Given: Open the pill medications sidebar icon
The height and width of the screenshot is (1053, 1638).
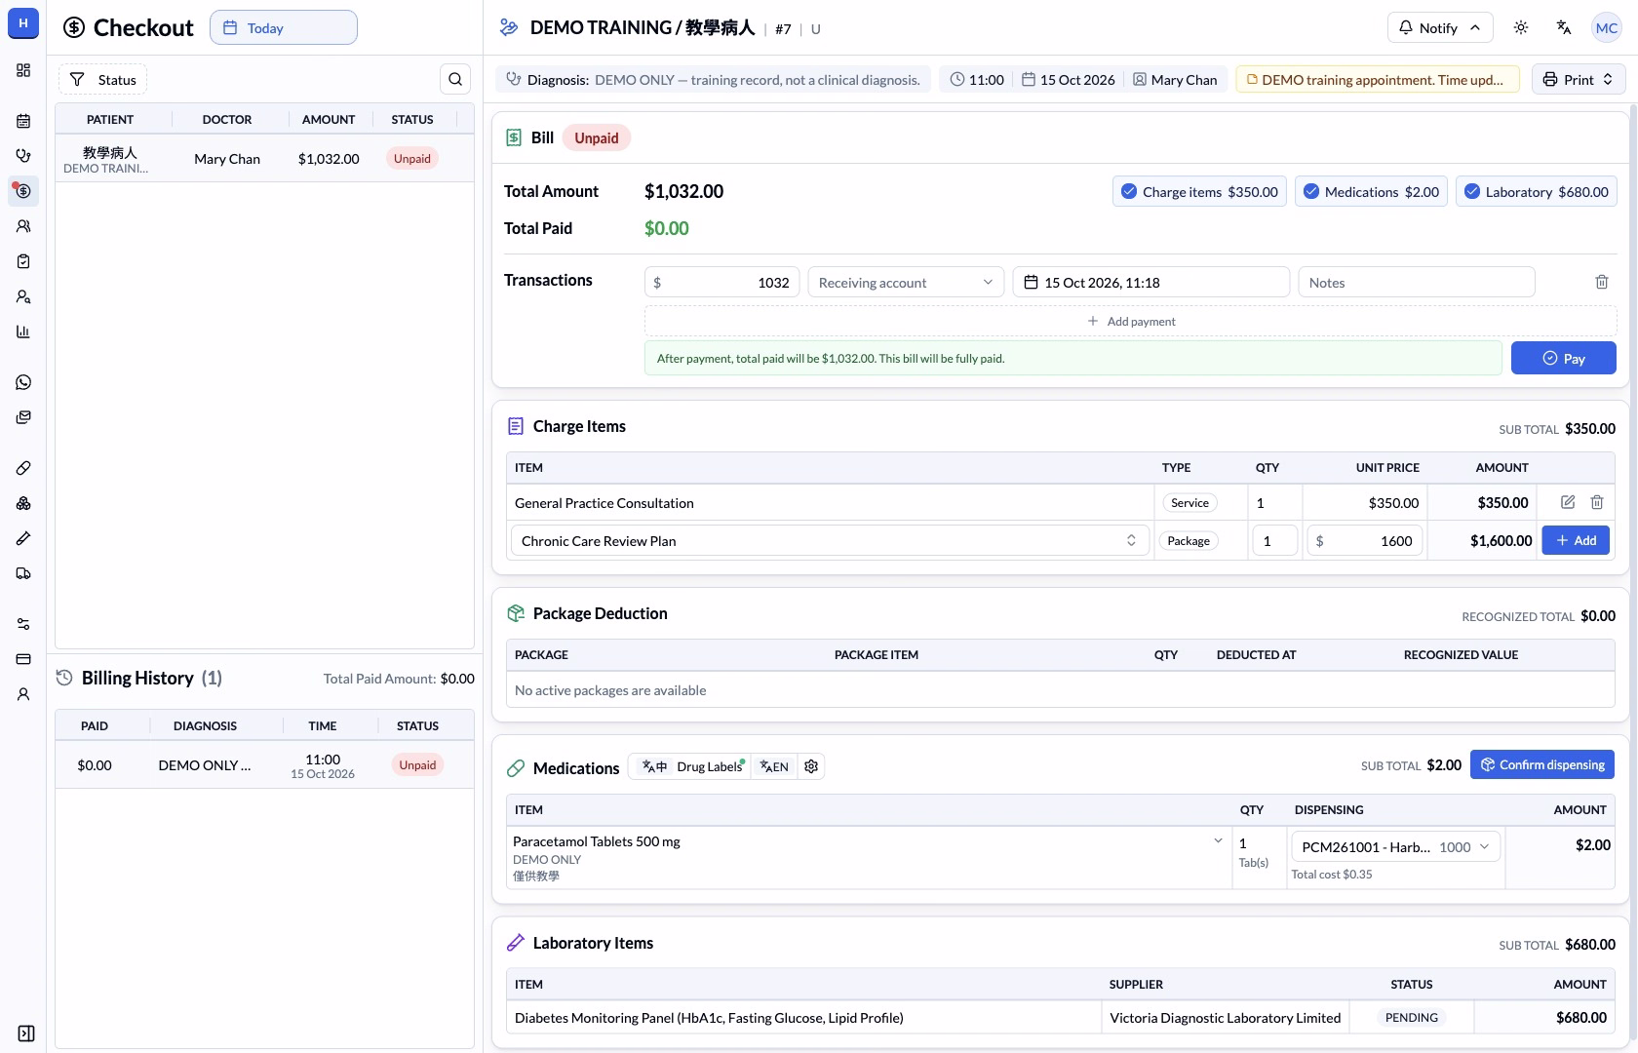Looking at the screenshot, I should coord(23,468).
